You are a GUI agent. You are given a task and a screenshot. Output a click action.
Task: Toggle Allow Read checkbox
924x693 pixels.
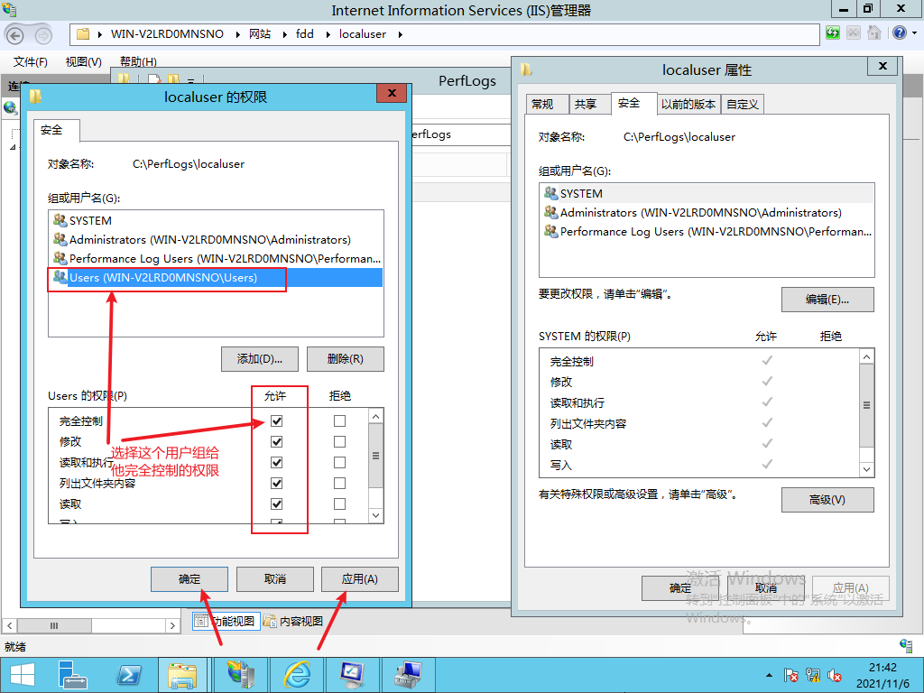point(276,504)
